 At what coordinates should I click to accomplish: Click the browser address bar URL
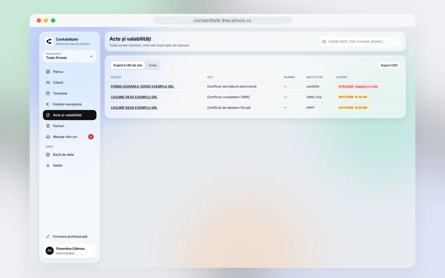[222, 21]
